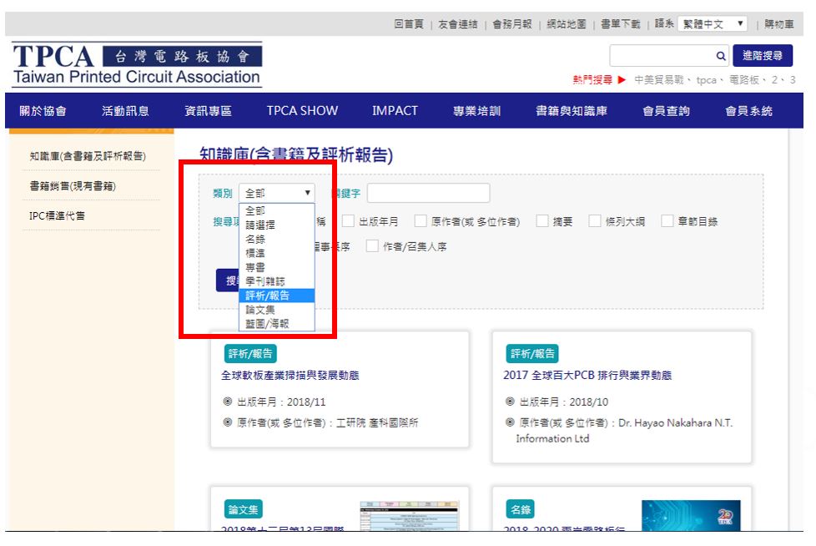Tick the 原作者(或 多位作者) checkbox

pyautogui.click(x=421, y=220)
